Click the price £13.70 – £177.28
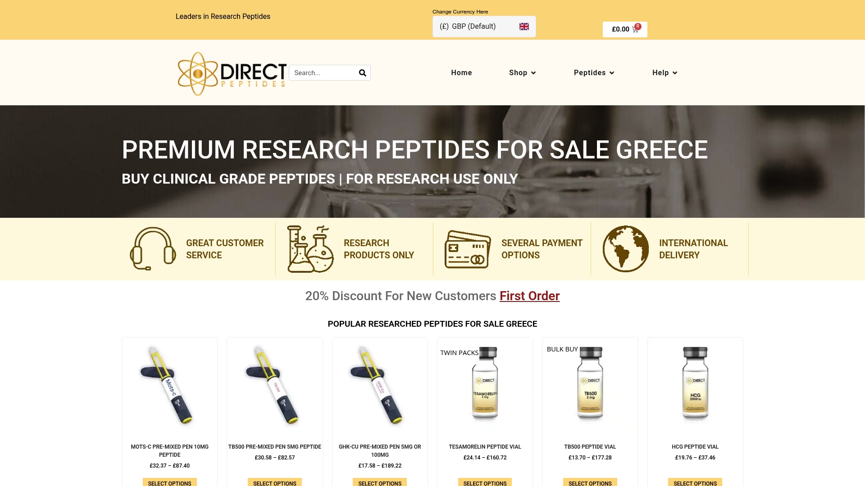Viewport: 865px width, 486px height. pyautogui.click(x=590, y=458)
